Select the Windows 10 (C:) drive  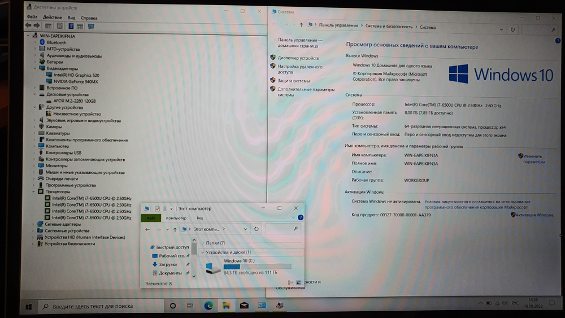click(x=249, y=267)
